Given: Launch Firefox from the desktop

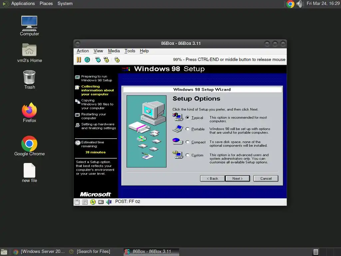Looking at the screenshot, I should [x=29, y=113].
